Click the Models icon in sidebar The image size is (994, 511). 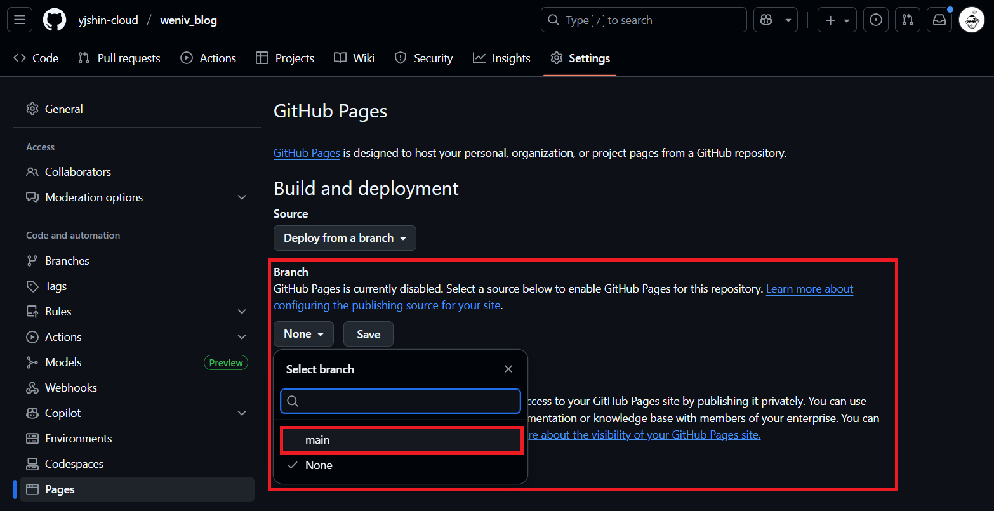pos(32,362)
